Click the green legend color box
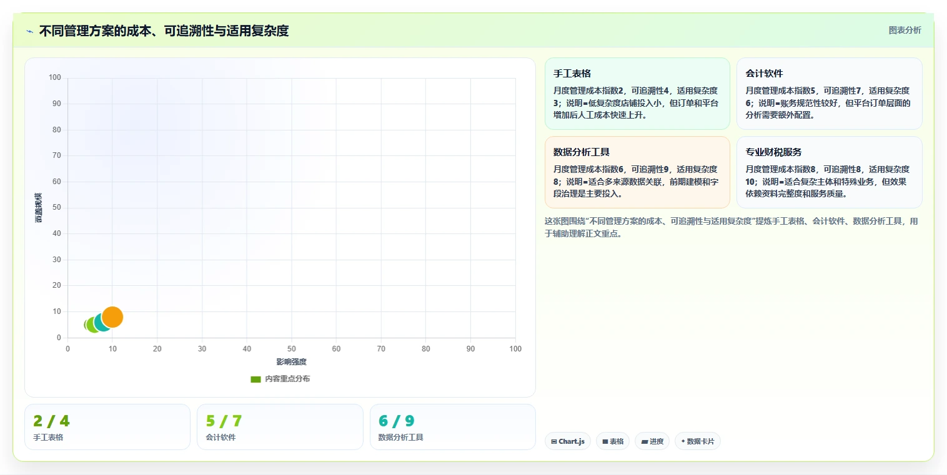 [255, 379]
